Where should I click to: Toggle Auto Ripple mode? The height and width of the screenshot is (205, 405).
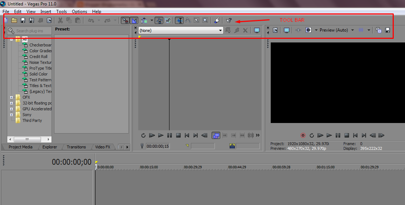[x=144, y=20]
